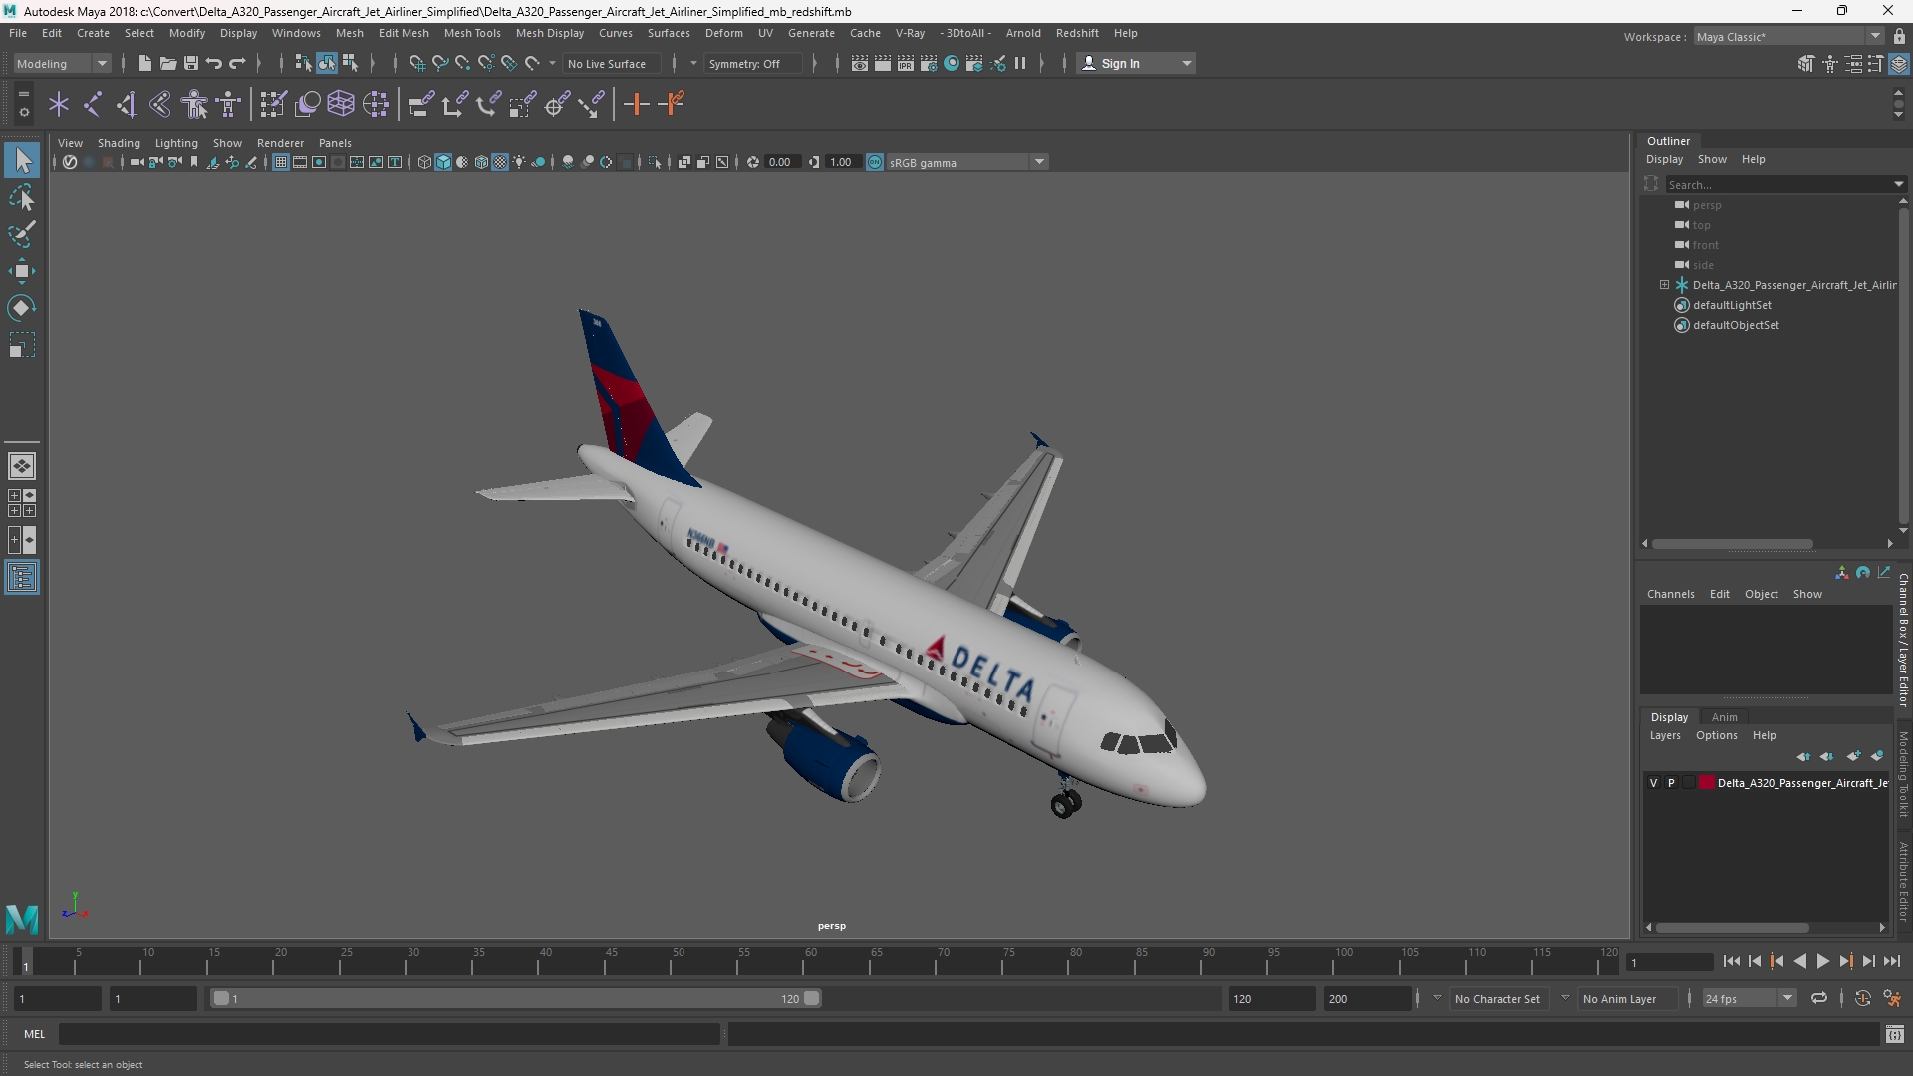Click the Maya logo icon at bottom left
Screen dimensions: 1913x1076
pyautogui.click(x=22, y=918)
